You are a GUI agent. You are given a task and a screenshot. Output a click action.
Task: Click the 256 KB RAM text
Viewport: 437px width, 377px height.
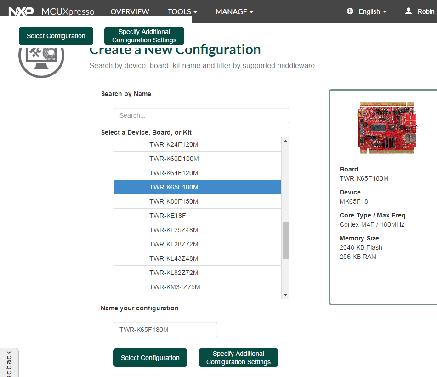click(358, 257)
